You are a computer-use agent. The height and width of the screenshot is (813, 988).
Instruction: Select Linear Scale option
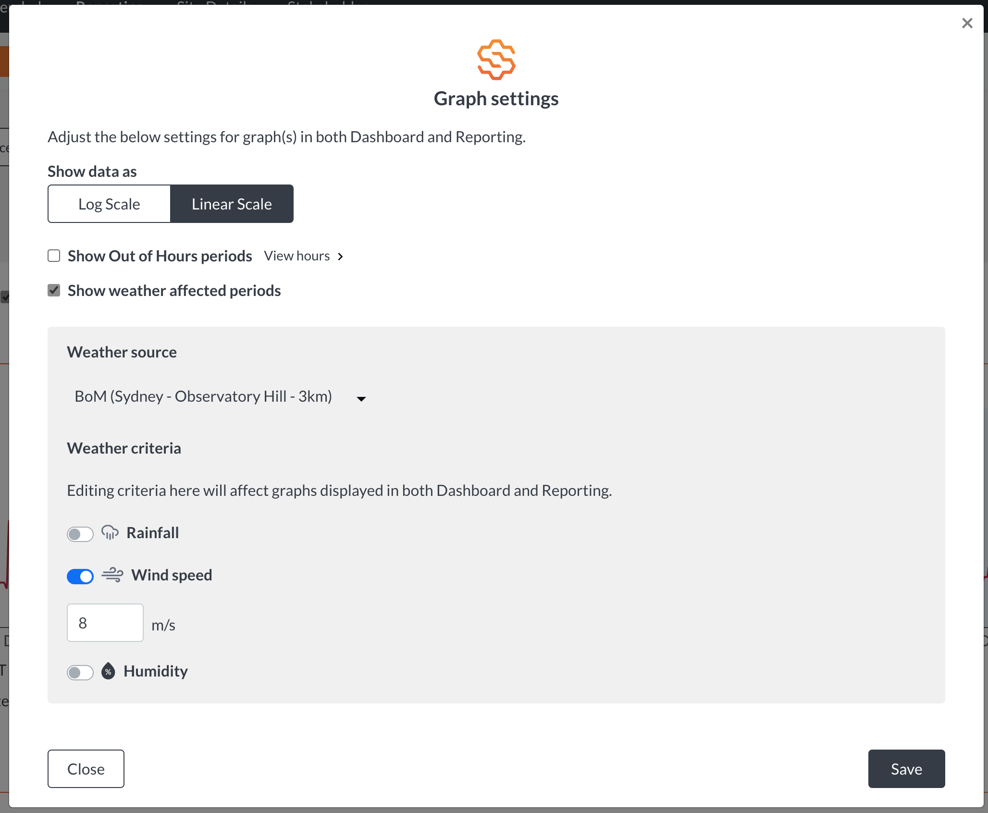click(x=232, y=204)
